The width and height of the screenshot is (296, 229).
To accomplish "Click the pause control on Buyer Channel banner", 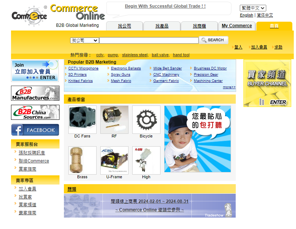I will point(262,102).
